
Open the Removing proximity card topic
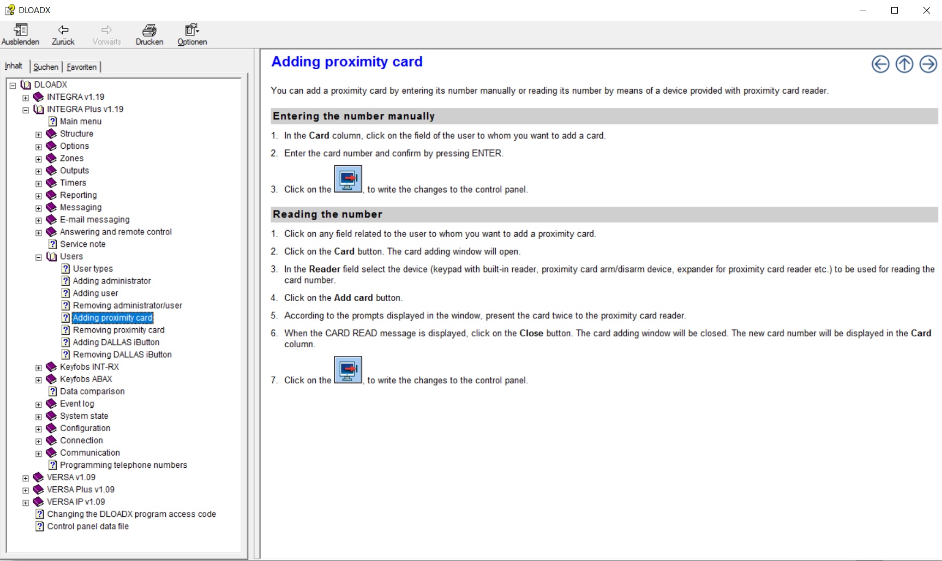[118, 330]
